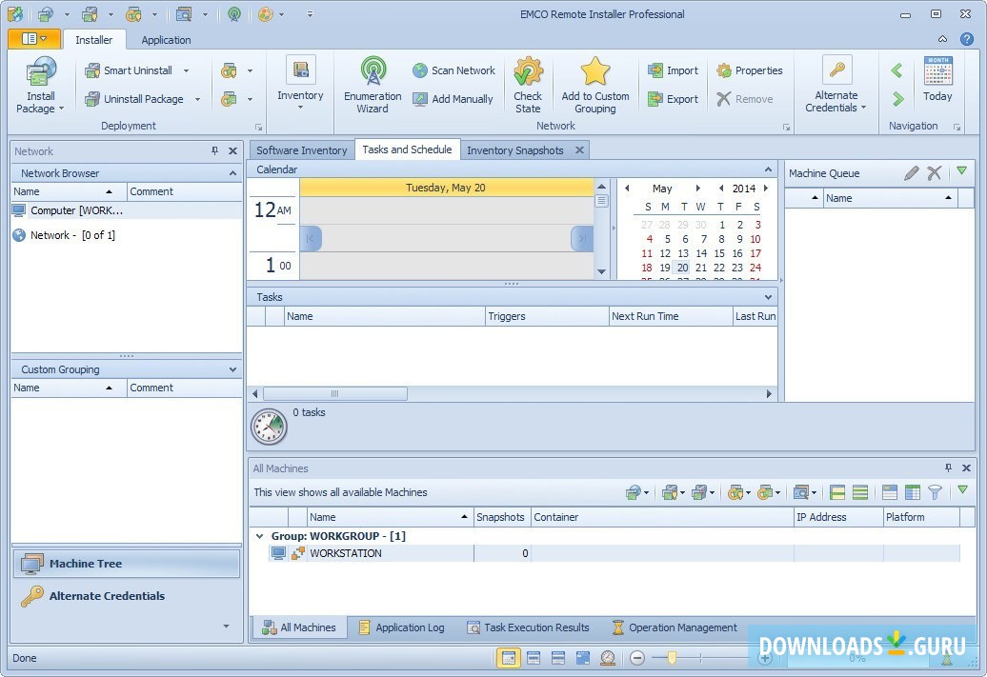The image size is (987, 677).
Task: Sort by the IP Address column header
Action: coord(837,517)
